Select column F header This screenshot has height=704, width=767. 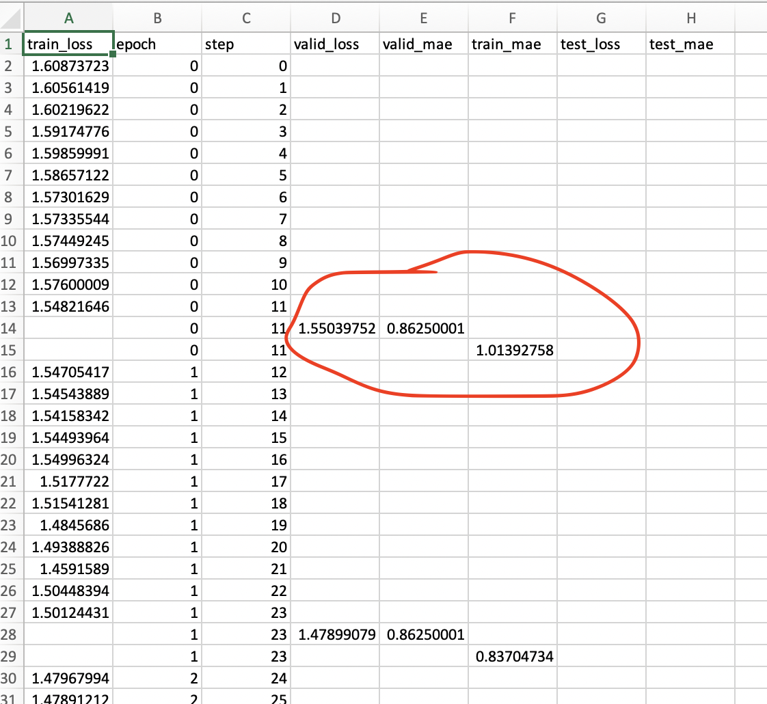(512, 18)
